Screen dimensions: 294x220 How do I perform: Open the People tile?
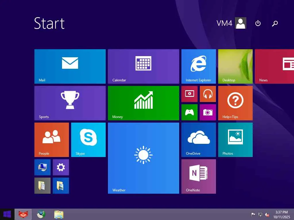52,140
